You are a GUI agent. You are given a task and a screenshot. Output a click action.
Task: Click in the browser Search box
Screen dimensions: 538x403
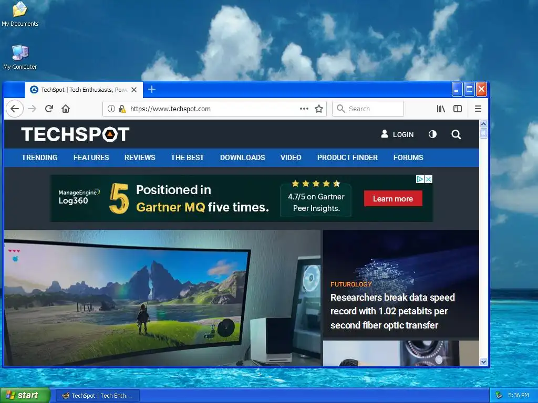[368, 109]
